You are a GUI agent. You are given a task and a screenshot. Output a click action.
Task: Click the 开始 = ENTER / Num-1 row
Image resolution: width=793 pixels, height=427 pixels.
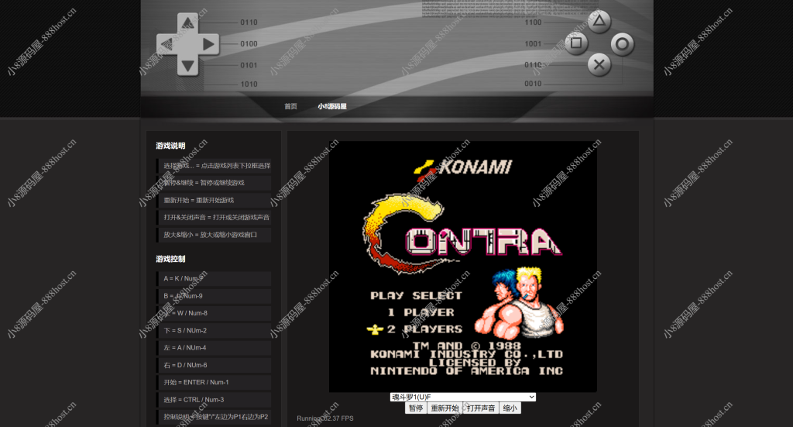[x=214, y=383]
